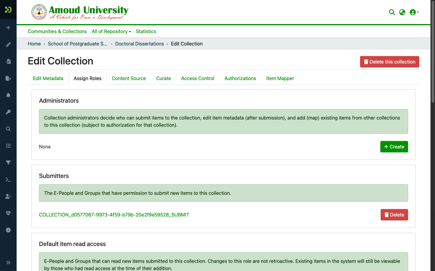This screenshot has width=435, height=271.
Task: Open the Access Control key sidebar icon
Action: 8,112
